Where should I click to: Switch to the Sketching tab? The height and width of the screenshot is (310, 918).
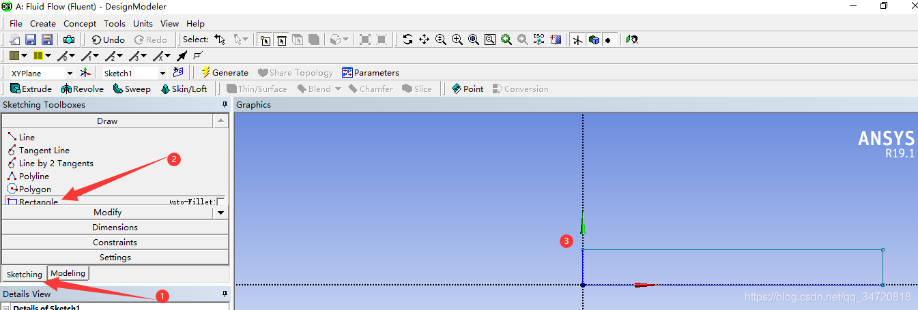tap(25, 274)
